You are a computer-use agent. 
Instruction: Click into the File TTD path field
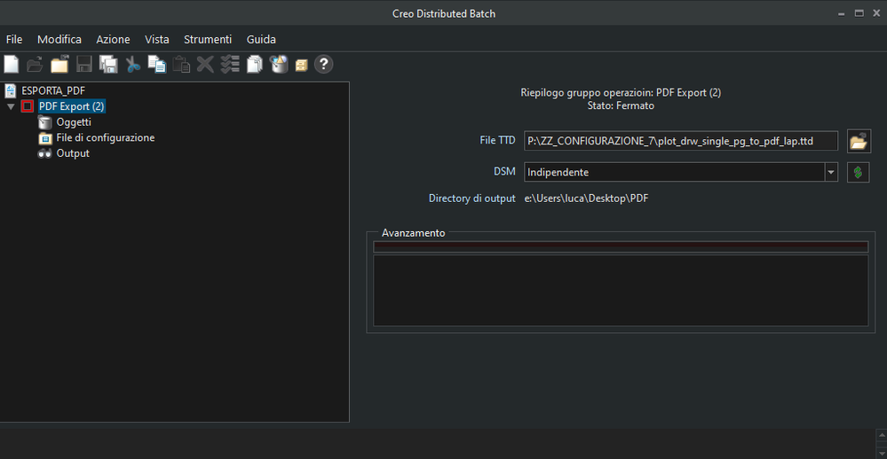click(680, 141)
